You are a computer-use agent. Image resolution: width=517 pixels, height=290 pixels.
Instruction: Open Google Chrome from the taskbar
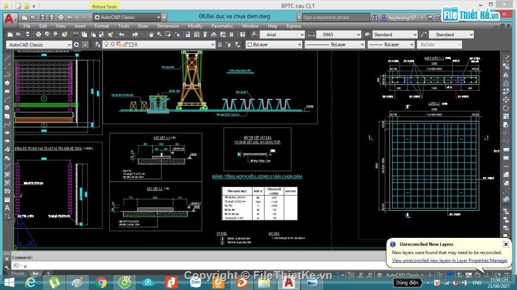pyautogui.click(x=101, y=282)
